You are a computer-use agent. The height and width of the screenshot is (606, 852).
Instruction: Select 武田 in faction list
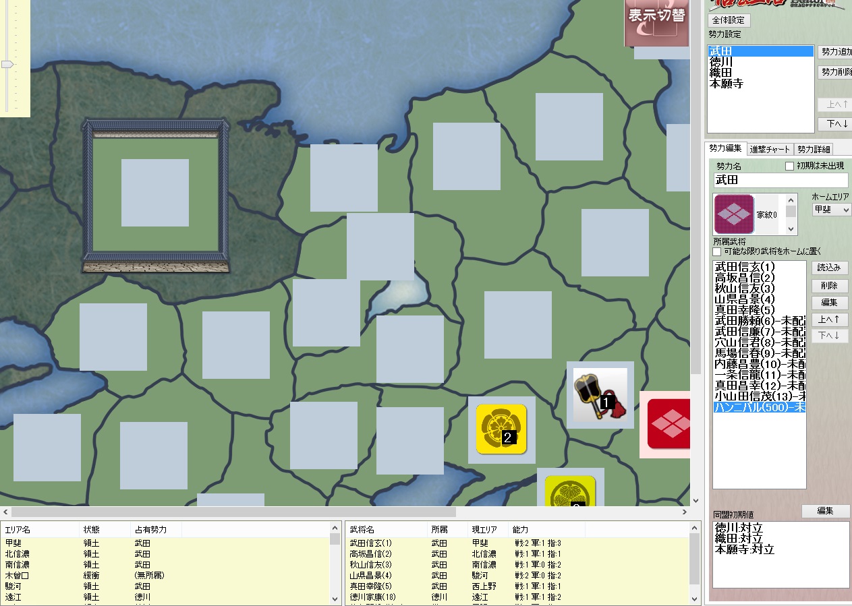click(760, 51)
